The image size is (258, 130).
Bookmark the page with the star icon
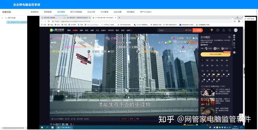[235, 21]
